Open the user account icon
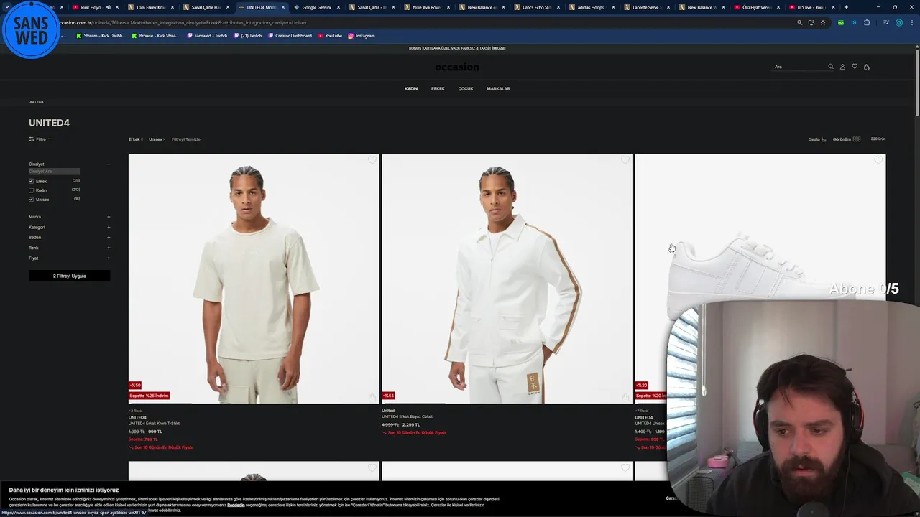The image size is (920, 517). (842, 67)
